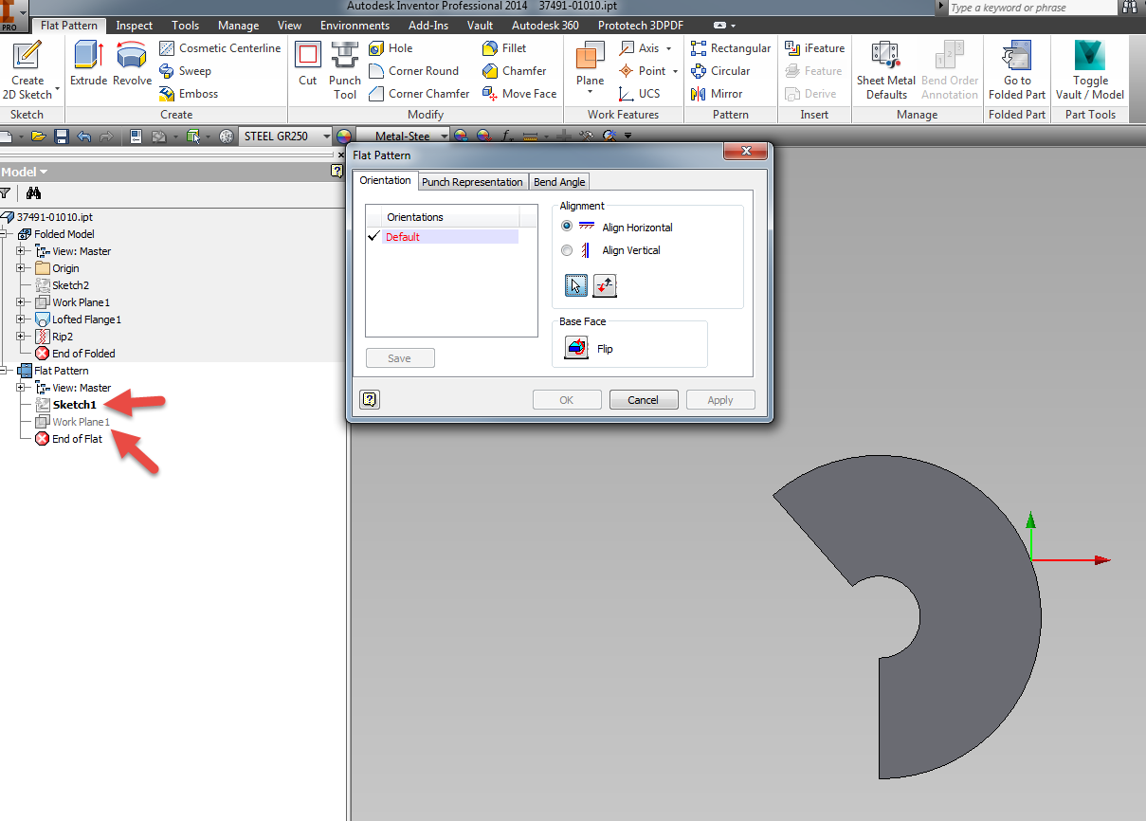Open Sheet Metal Defaults

(x=886, y=70)
